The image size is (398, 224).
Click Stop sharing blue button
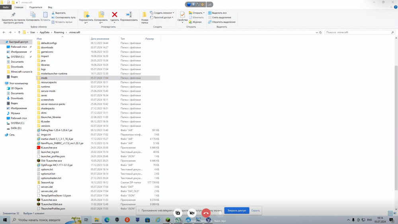click(x=236, y=210)
